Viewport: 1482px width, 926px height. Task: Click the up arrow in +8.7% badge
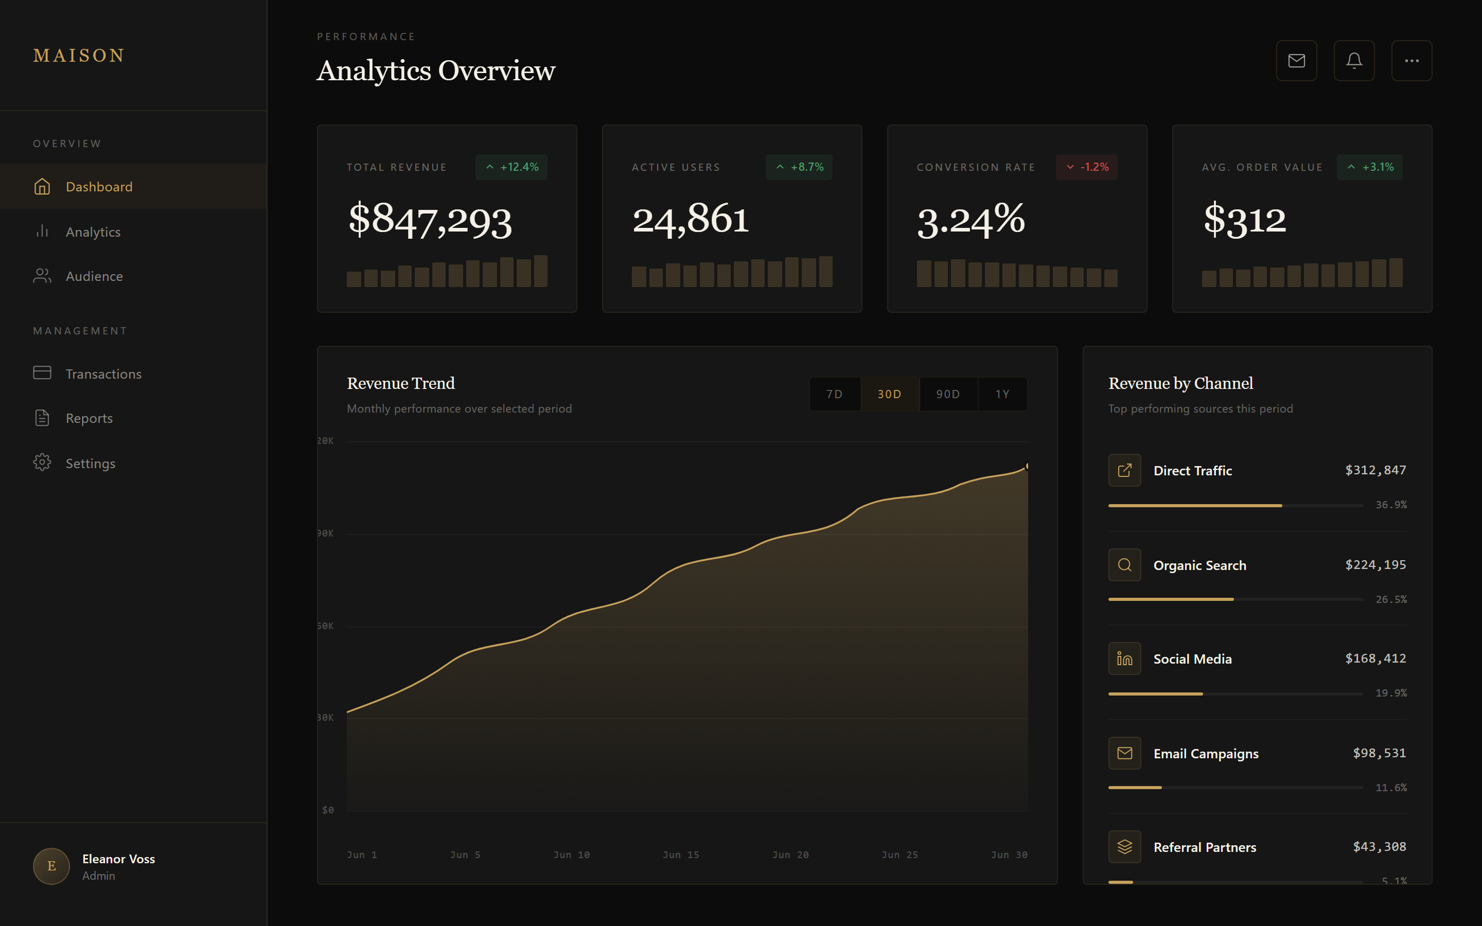(780, 167)
